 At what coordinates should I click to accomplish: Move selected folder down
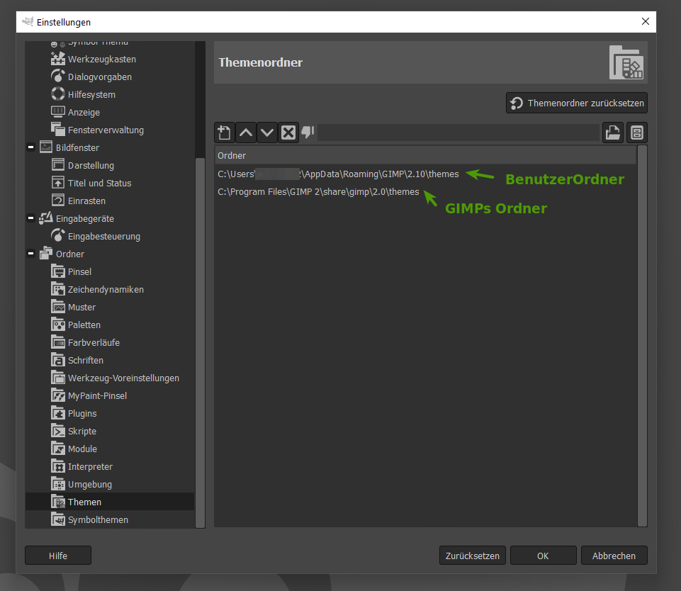click(x=267, y=133)
